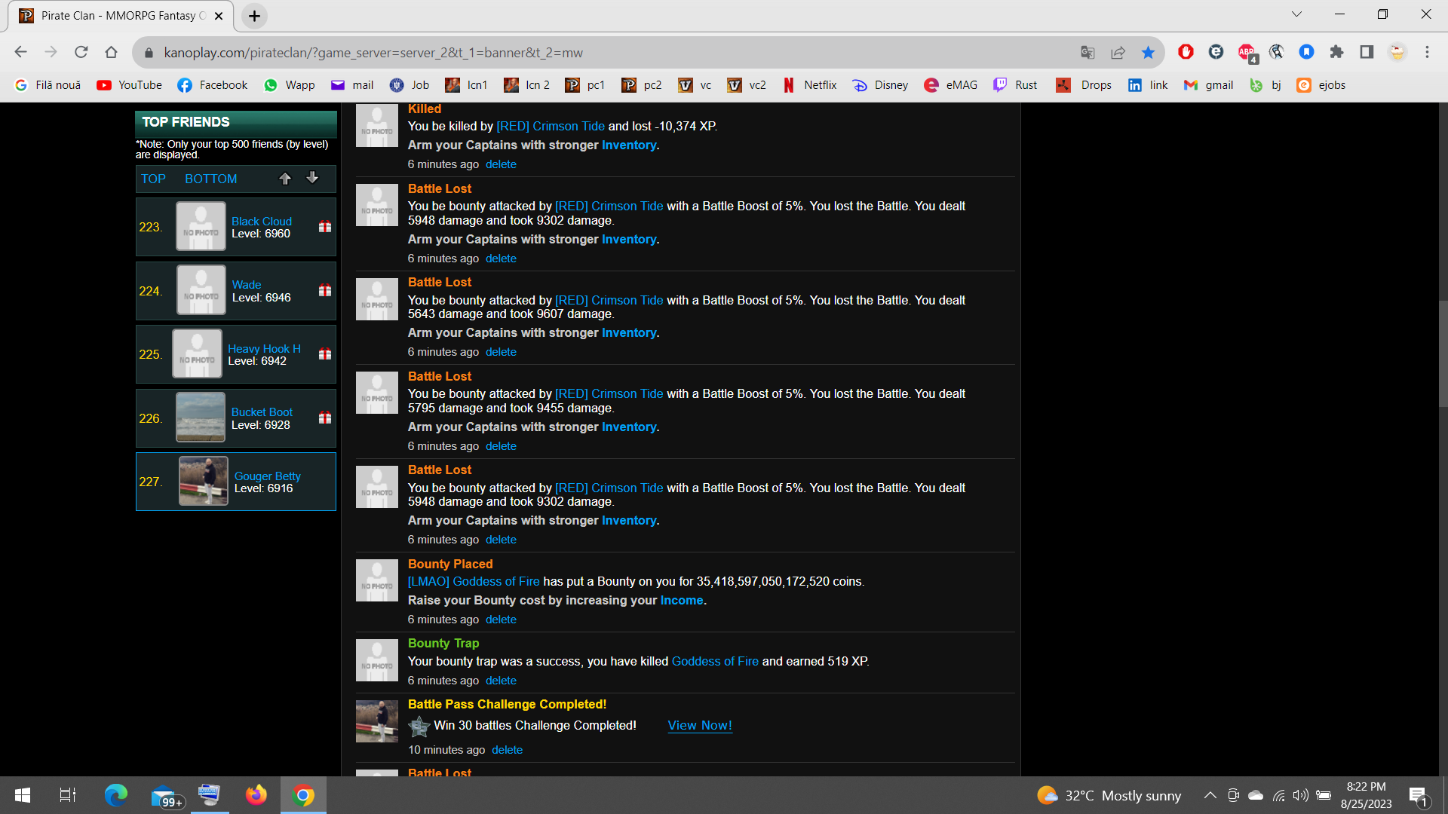Click the share page icon

1118,52
